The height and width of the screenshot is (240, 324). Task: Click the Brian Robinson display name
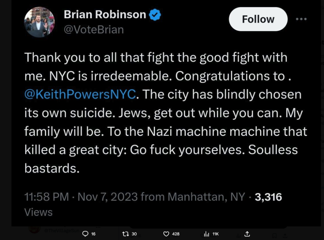tap(105, 15)
